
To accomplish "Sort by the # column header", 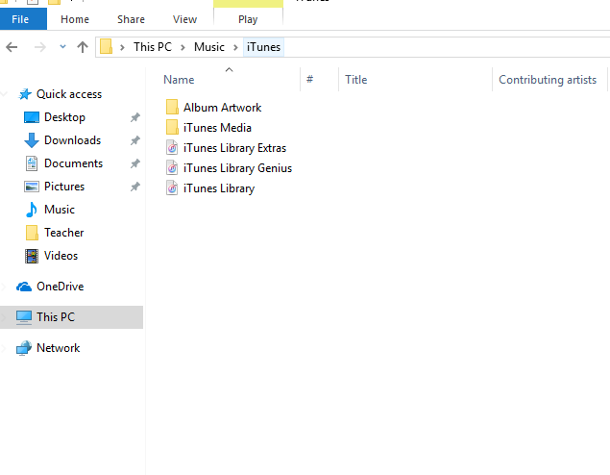I will pyautogui.click(x=309, y=80).
